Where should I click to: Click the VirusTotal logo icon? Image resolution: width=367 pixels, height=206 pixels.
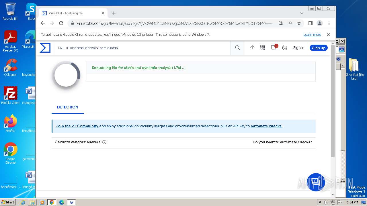click(45, 48)
